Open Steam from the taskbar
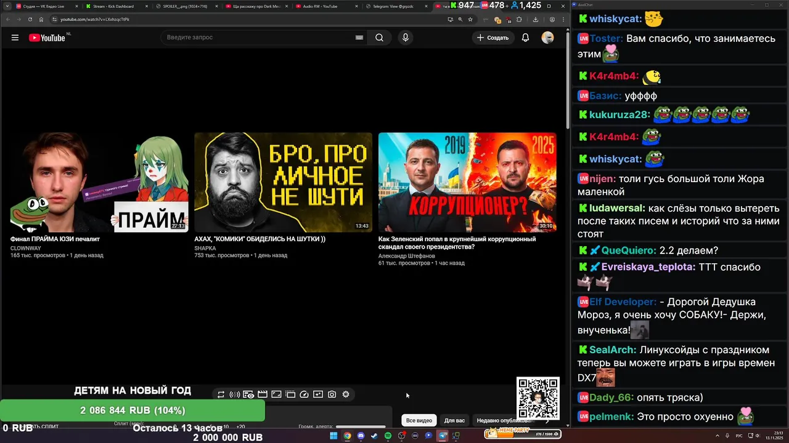789x443 pixels. click(374, 436)
